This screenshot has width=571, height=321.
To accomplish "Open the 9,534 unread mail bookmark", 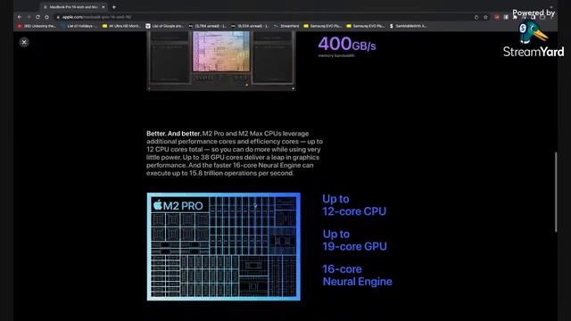I will [250, 26].
